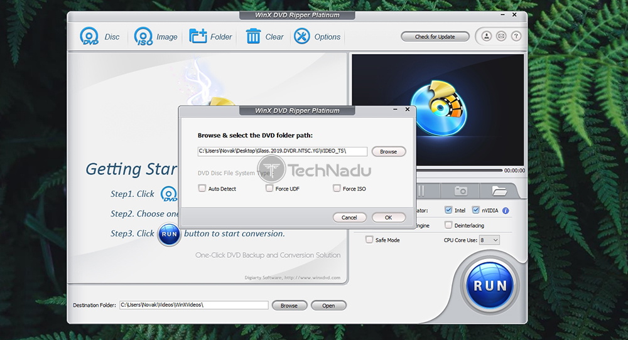Clear the list with trash icon
Viewport: 628px width, 340px height.
(x=264, y=36)
